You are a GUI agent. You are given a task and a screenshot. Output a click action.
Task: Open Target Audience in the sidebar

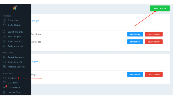coord(16,57)
